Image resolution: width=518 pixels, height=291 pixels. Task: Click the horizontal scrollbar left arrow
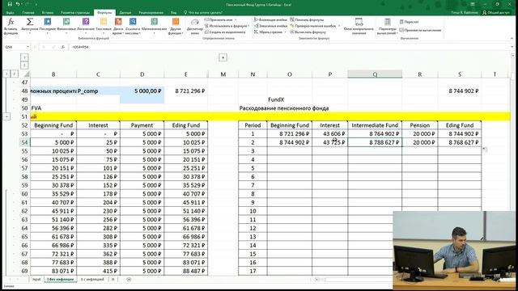pyautogui.click(x=316, y=280)
